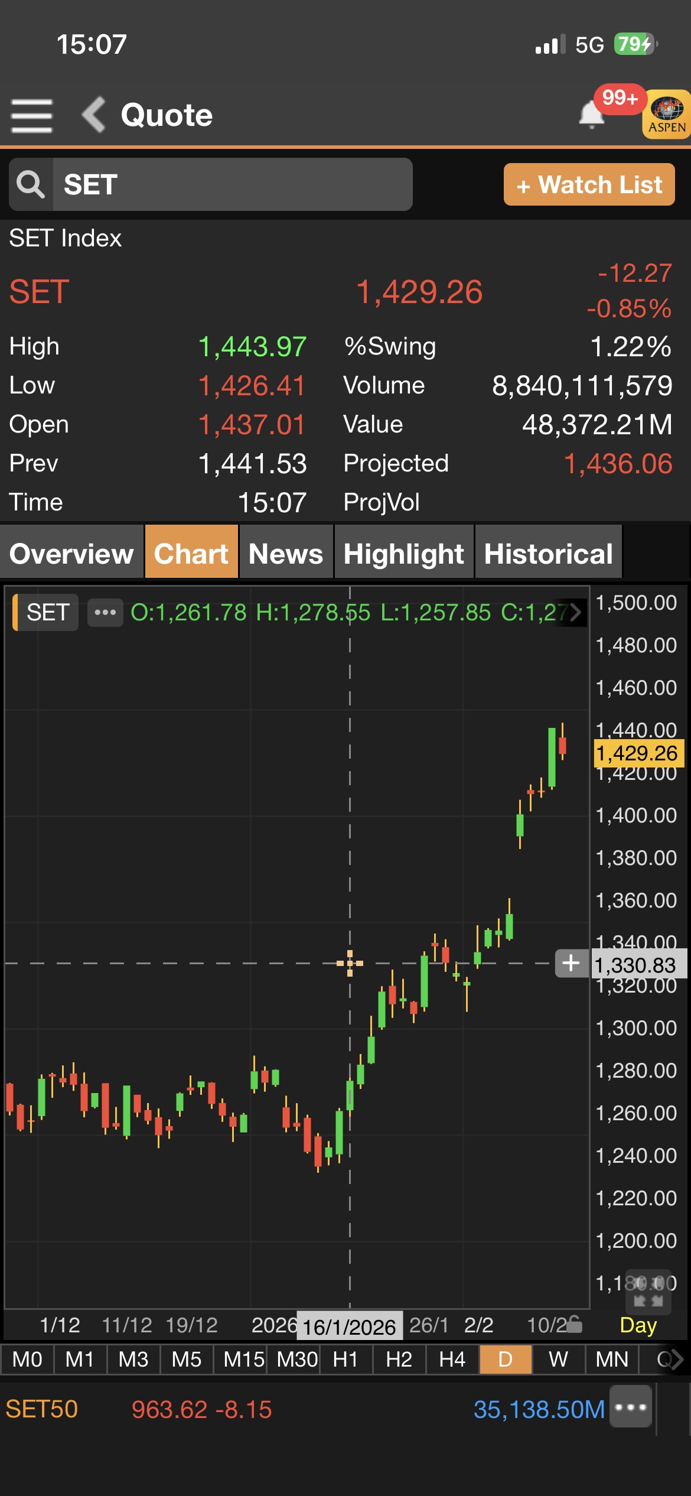Switch to the News tab
Image resolution: width=691 pixels, height=1496 pixels.
[286, 554]
